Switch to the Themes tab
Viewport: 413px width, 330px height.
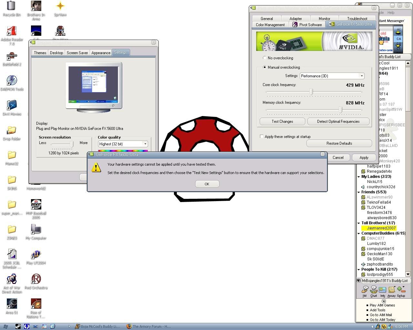point(40,53)
